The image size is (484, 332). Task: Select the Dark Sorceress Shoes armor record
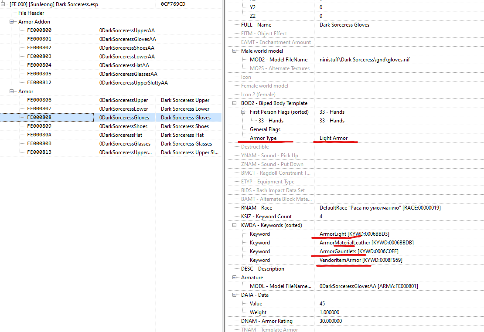tap(110, 126)
